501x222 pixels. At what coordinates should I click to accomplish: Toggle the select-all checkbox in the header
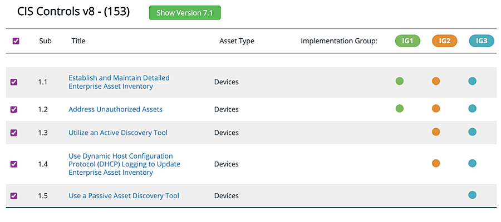(x=16, y=41)
